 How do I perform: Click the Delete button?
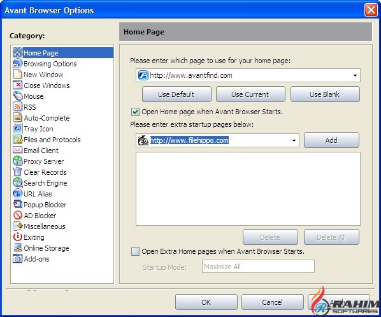click(270, 237)
